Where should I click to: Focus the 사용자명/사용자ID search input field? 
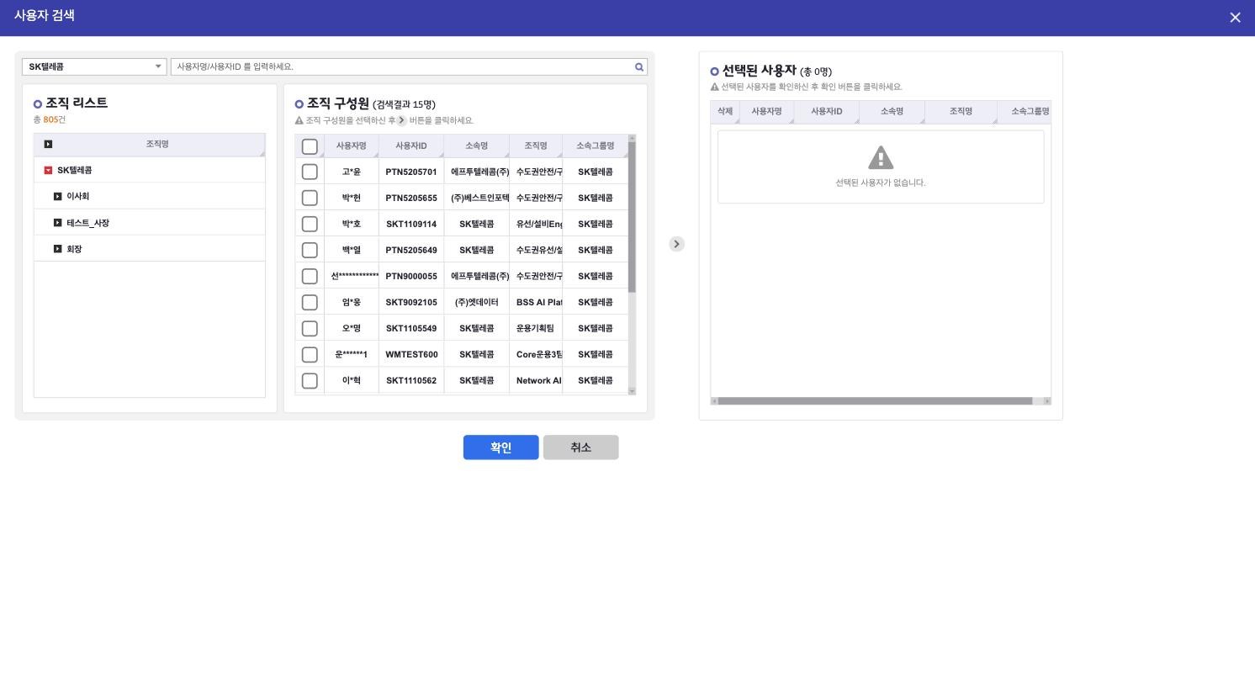[x=402, y=66]
